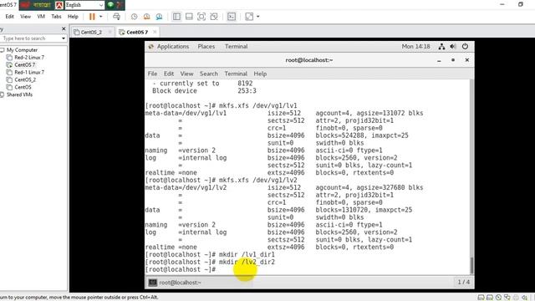Click the Enter Full Screen icon
535x301 pixels.
[201, 17]
